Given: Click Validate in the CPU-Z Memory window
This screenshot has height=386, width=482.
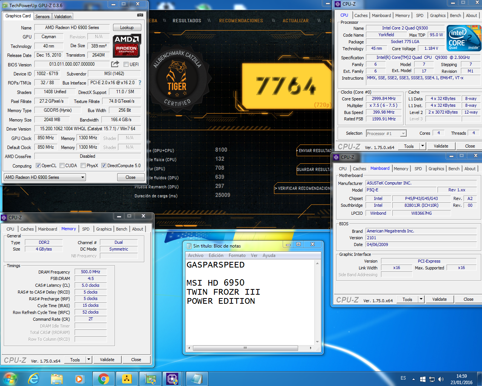Looking at the screenshot, I should 107,360.
